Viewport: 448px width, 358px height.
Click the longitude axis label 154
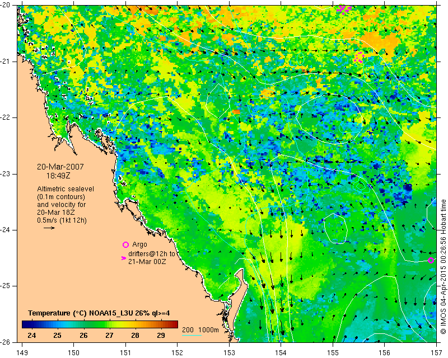pyautogui.click(x=281, y=353)
